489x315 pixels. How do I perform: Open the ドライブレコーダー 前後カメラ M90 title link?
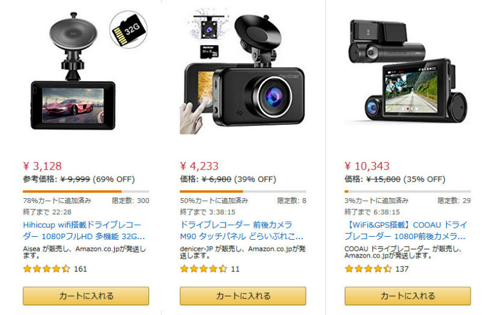tap(241, 231)
